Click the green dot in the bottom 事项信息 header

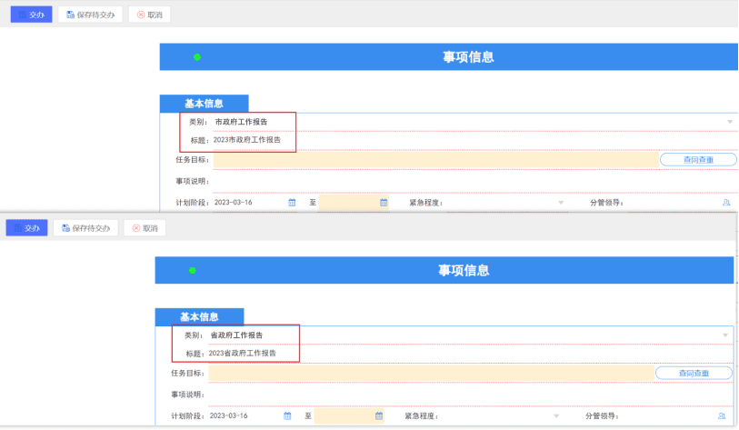[x=193, y=271]
